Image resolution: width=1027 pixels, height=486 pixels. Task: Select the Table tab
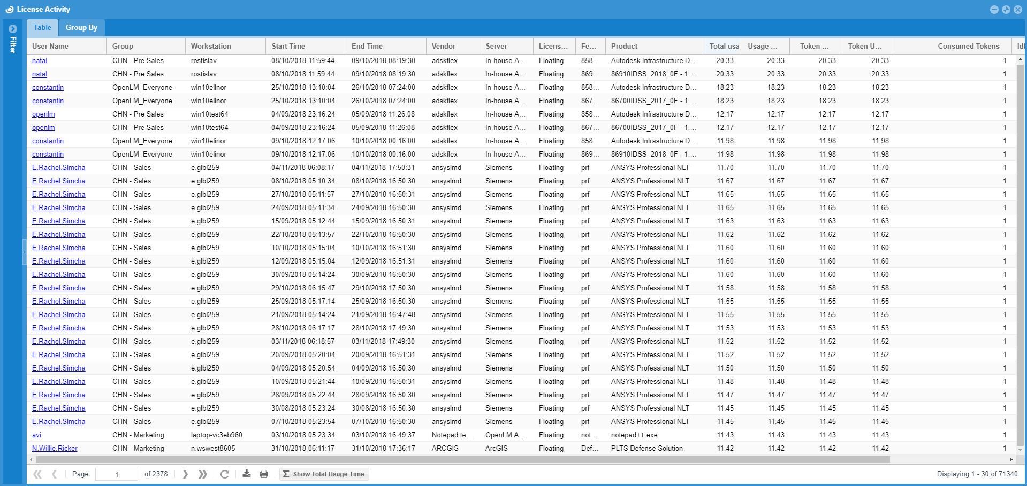pyautogui.click(x=42, y=28)
